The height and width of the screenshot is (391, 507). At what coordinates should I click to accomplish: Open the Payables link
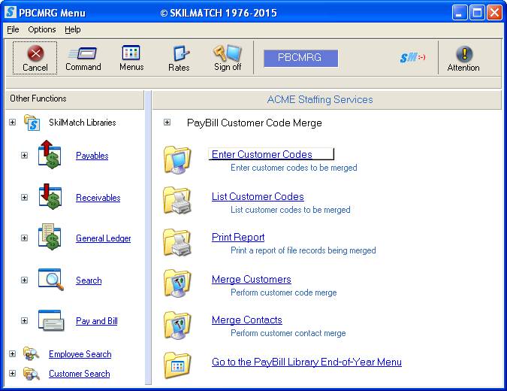[92, 156]
